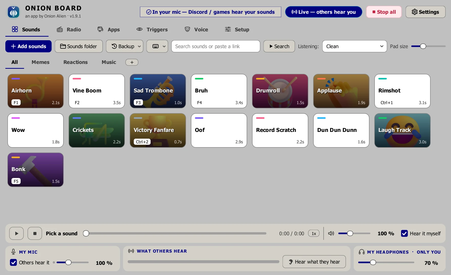The width and height of the screenshot is (451, 275).
Task: Stop playback with the square stop button
Action: [x=35, y=233]
